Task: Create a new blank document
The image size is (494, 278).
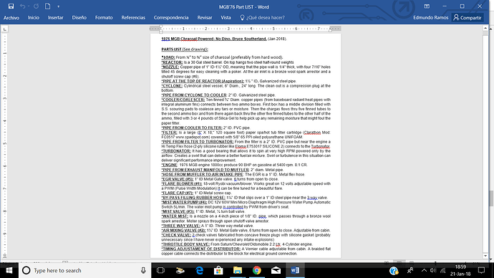Action: click(x=47, y=6)
